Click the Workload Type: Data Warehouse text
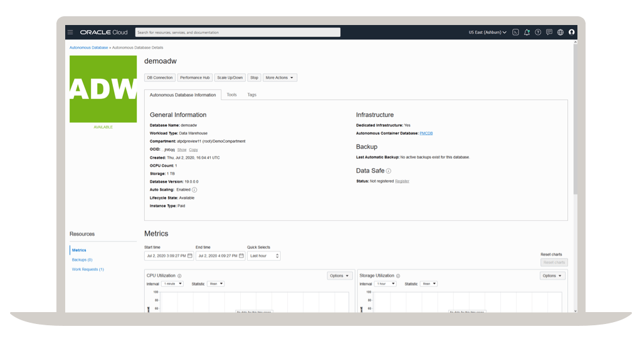The image size is (642, 339). point(179,133)
